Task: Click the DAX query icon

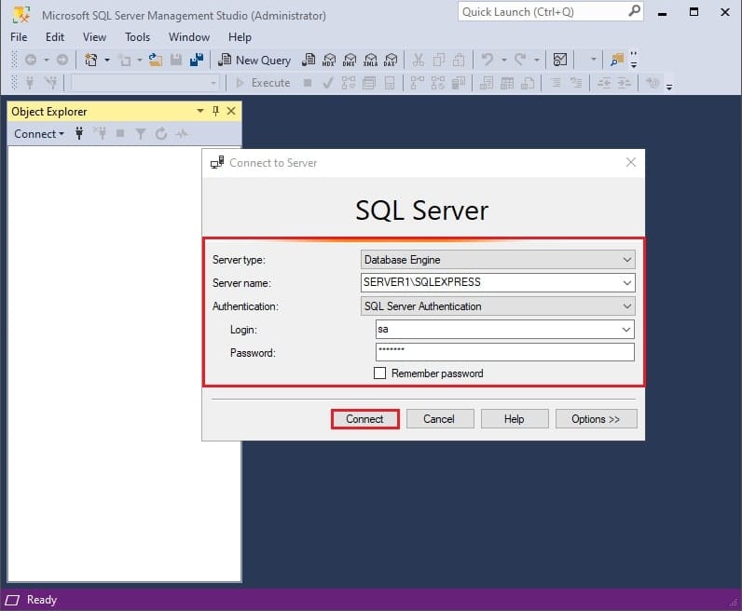Action: [x=391, y=60]
